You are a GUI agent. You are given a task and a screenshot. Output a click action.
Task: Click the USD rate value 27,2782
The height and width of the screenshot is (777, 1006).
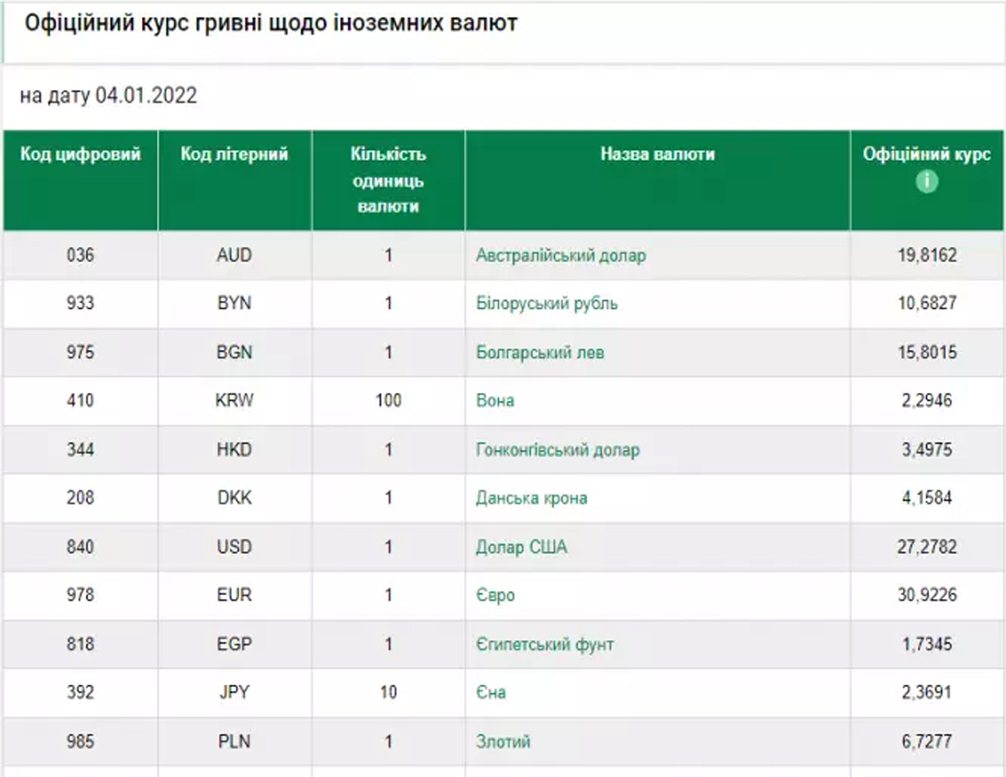[x=927, y=547]
